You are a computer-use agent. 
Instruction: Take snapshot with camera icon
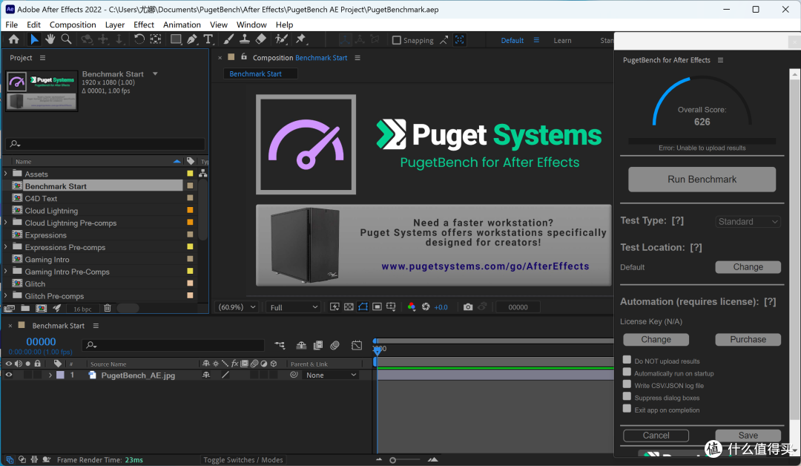(x=468, y=307)
